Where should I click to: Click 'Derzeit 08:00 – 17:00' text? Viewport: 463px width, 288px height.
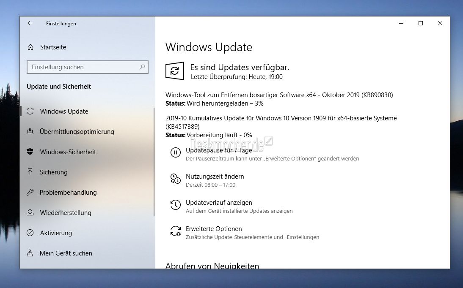[210, 185]
